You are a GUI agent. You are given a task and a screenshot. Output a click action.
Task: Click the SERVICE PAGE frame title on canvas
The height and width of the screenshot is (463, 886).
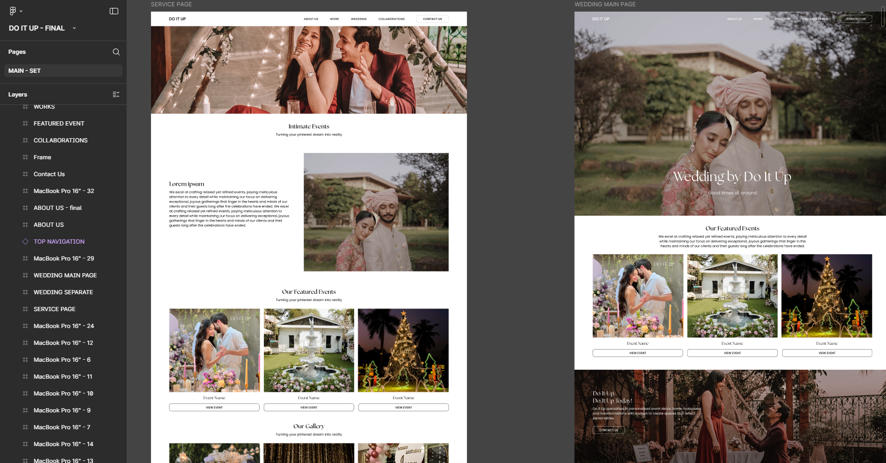coord(172,4)
